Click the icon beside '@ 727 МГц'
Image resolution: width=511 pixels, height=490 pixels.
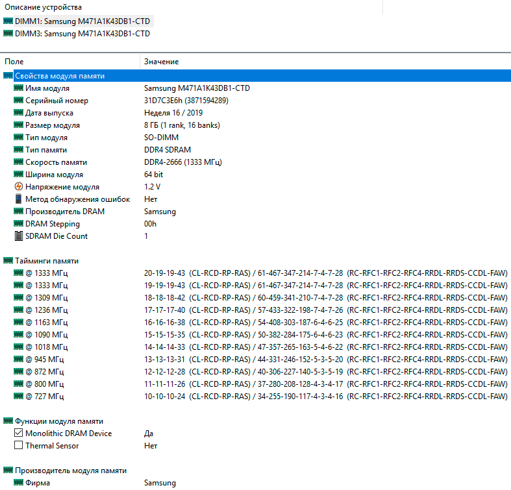19,396
